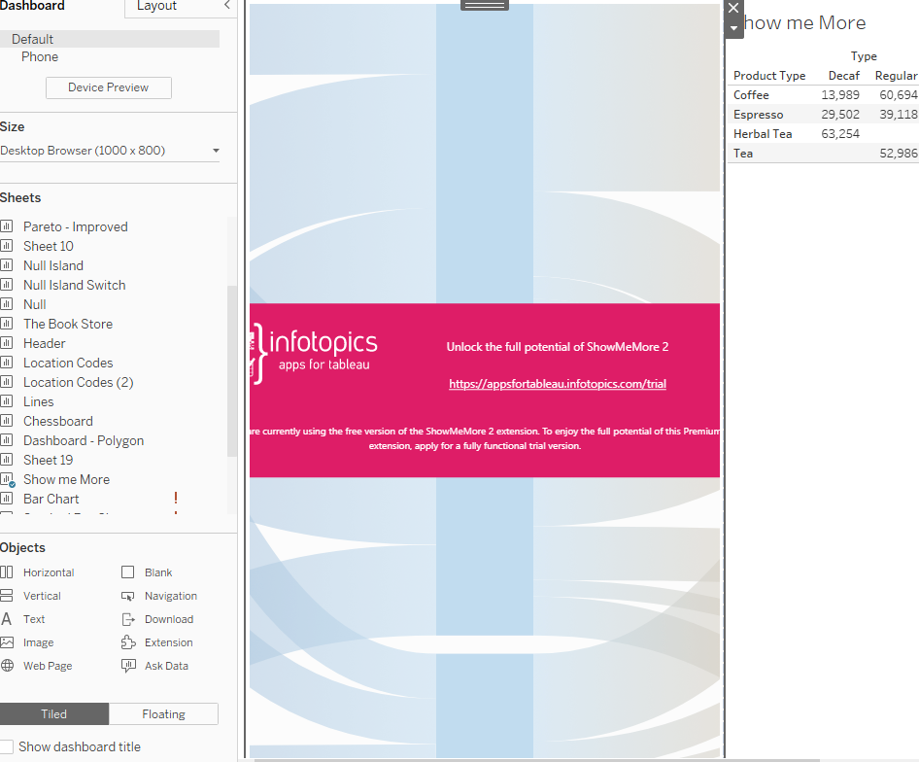Click The Book Store sheet icon
The height and width of the screenshot is (762, 919).
coord(7,324)
